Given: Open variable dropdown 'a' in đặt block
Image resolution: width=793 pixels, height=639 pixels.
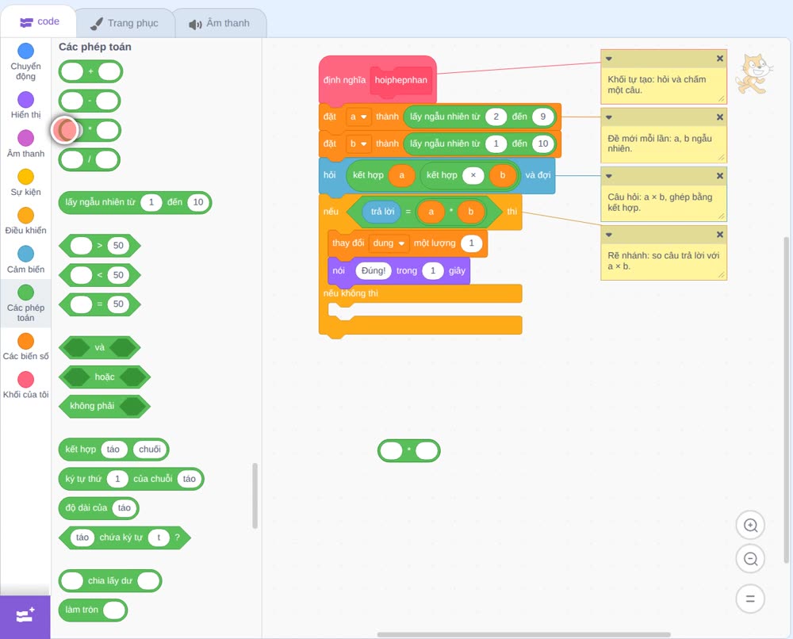Looking at the screenshot, I should [x=358, y=117].
